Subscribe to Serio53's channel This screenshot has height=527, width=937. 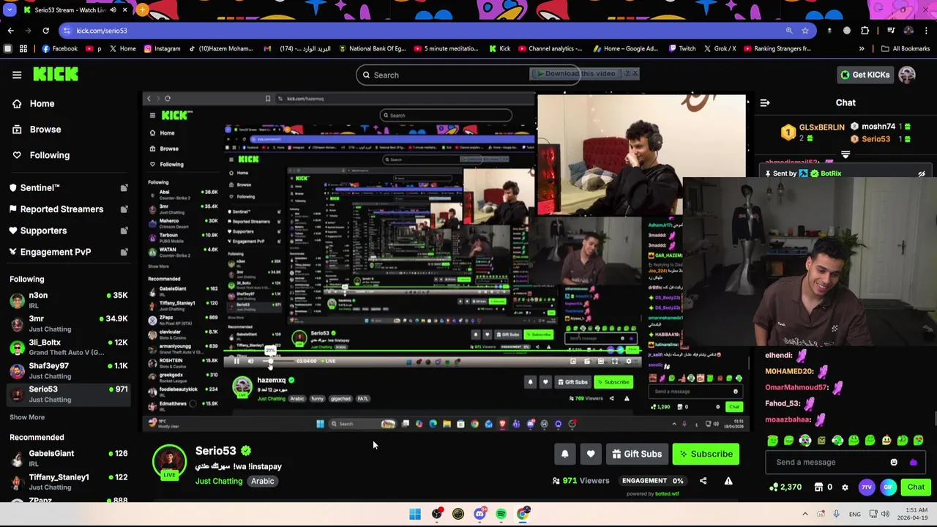(x=706, y=454)
